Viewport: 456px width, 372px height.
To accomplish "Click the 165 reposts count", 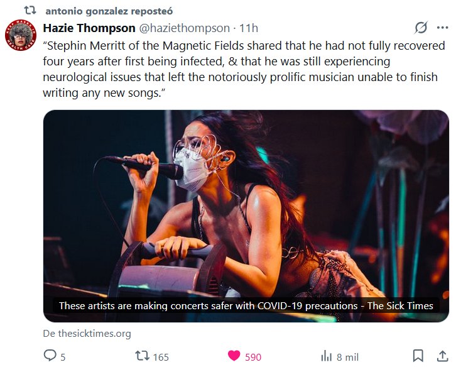I will (x=161, y=357).
